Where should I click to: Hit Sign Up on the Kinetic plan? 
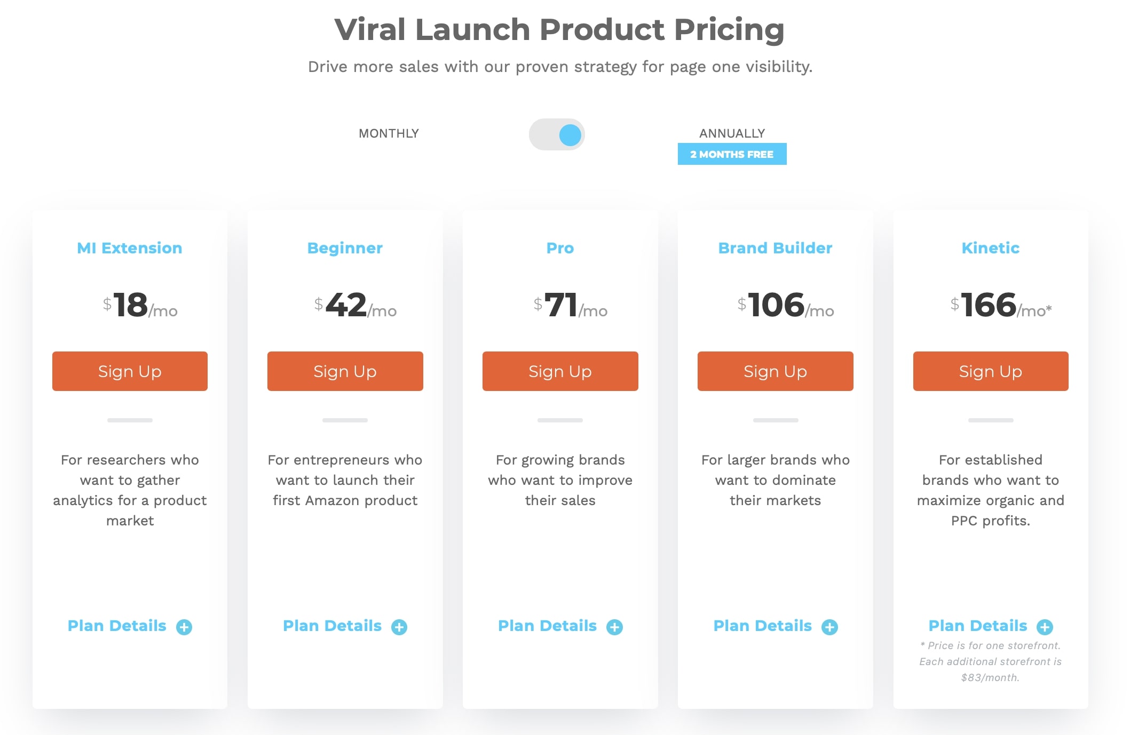(990, 371)
